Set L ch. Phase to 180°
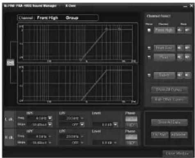This screenshot has height=158, width=195. point(131,125)
